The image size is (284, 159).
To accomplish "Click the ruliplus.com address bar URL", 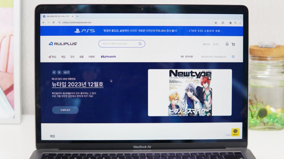I will click(76, 22).
